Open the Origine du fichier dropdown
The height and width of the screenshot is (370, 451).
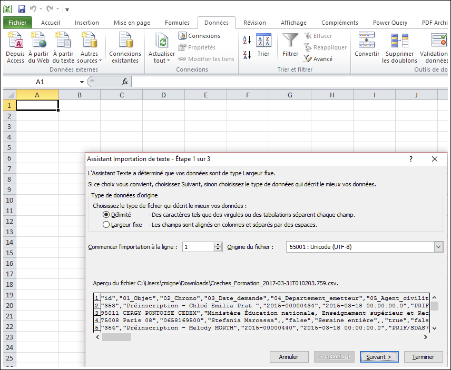coord(438,247)
